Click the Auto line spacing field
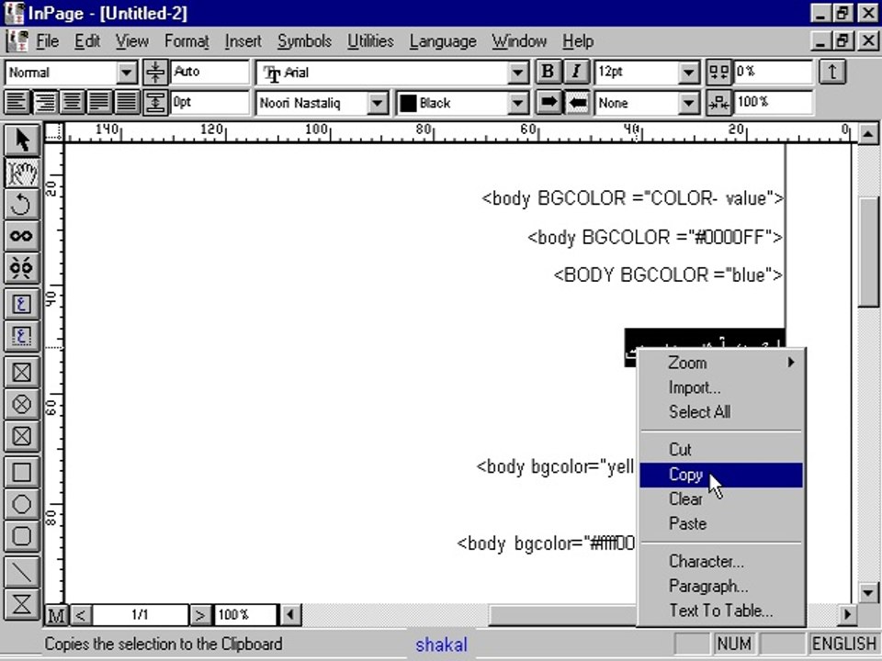Viewport: 882px width, 661px height. click(x=209, y=72)
